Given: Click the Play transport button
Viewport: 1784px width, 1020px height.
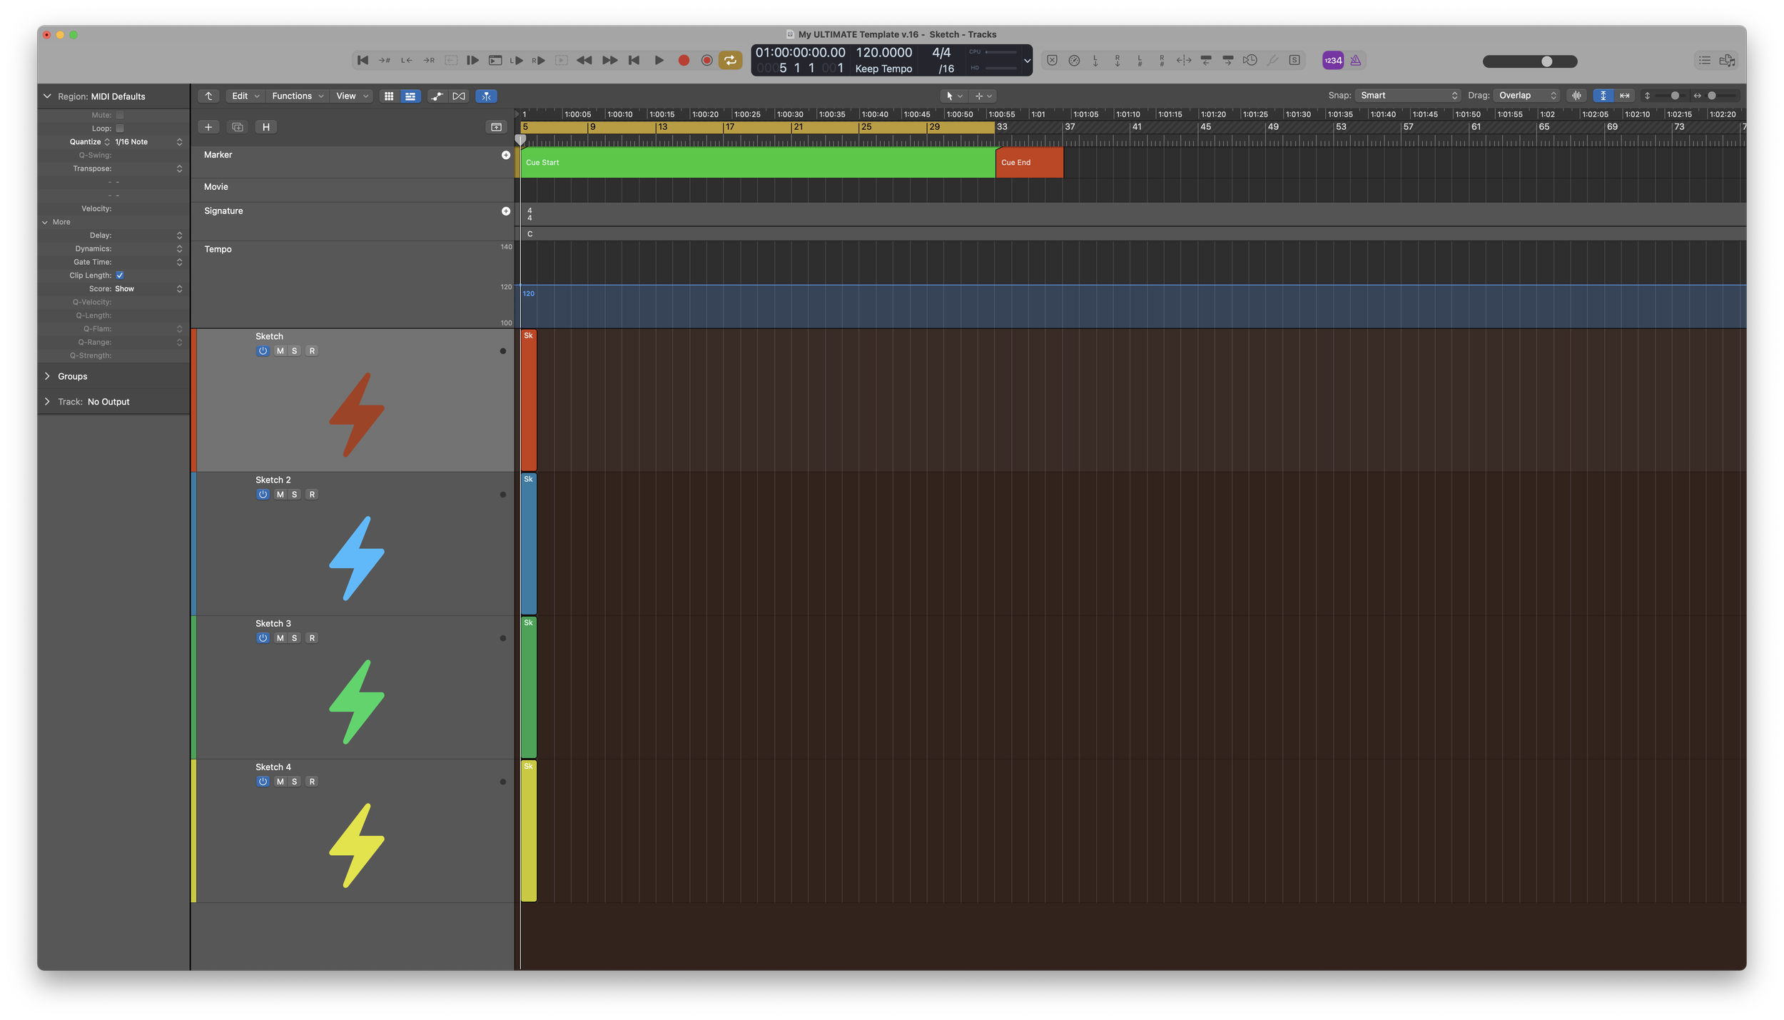Looking at the screenshot, I should pos(659,61).
